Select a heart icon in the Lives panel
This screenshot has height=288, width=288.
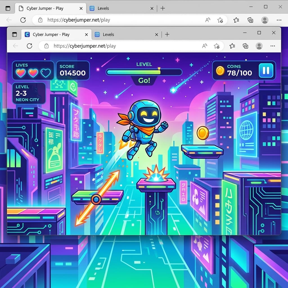21,73
